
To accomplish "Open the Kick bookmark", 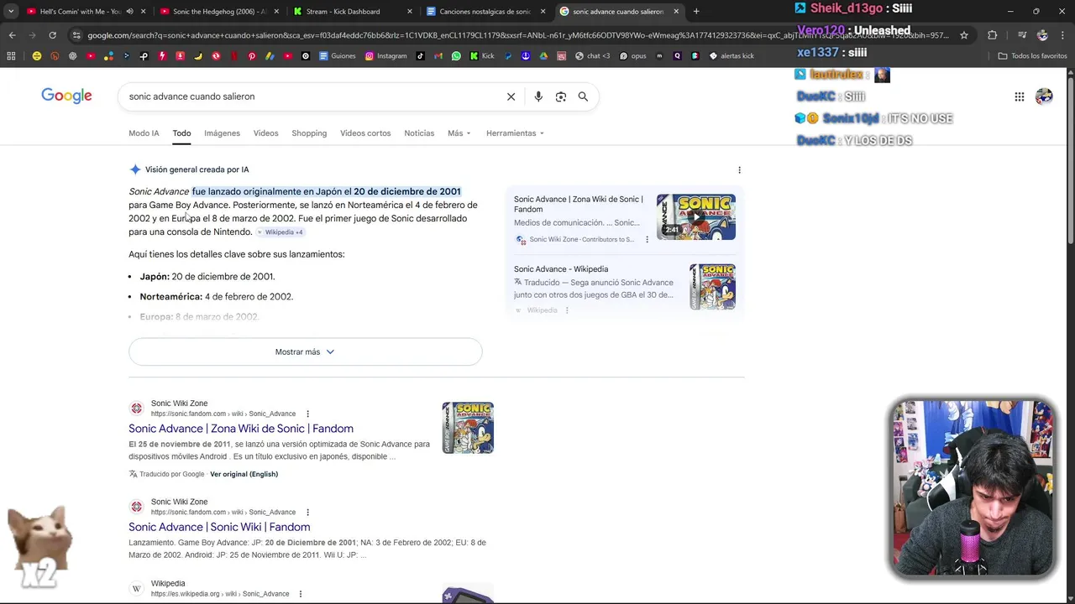I will [482, 56].
